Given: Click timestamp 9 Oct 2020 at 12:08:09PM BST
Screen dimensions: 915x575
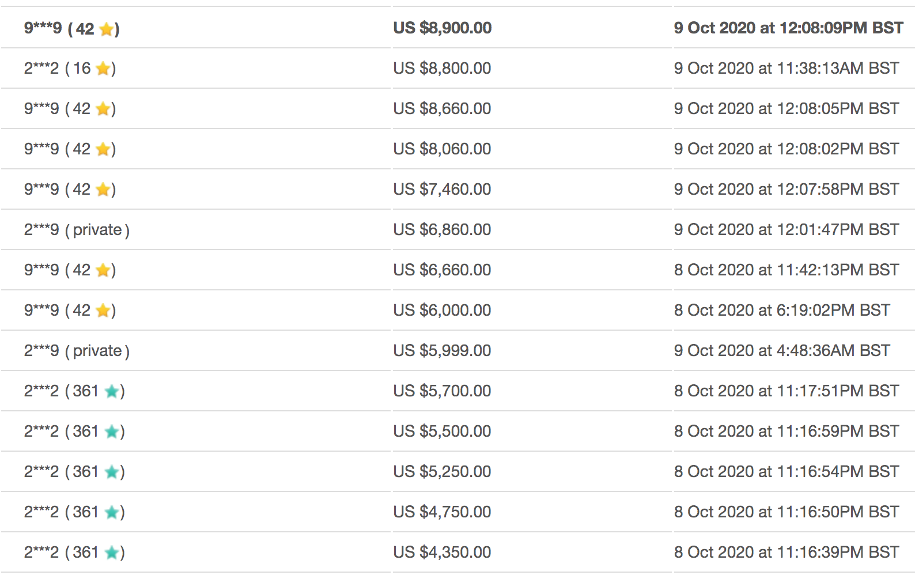Looking at the screenshot, I should coord(788,28).
